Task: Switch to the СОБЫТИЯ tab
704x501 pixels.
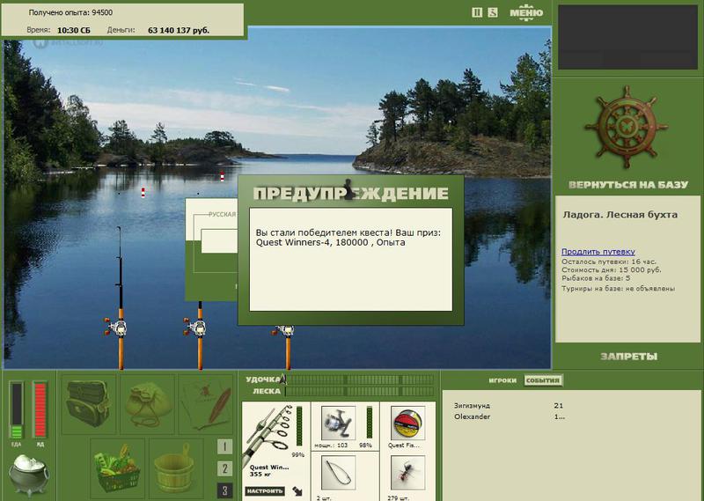Action: point(543,380)
